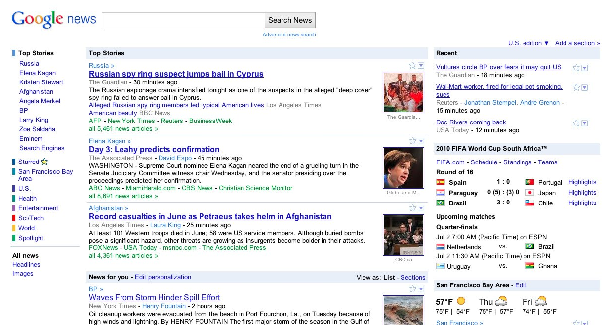Star the Wal-Mart worker story
Viewport: 605px width, 325px height.
pyautogui.click(x=577, y=86)
